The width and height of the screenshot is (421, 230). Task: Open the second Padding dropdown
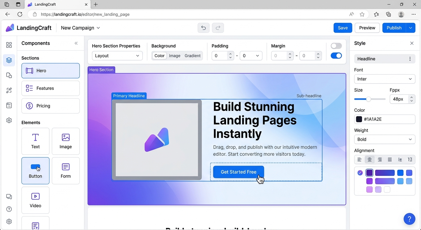[x=251, y=56]
